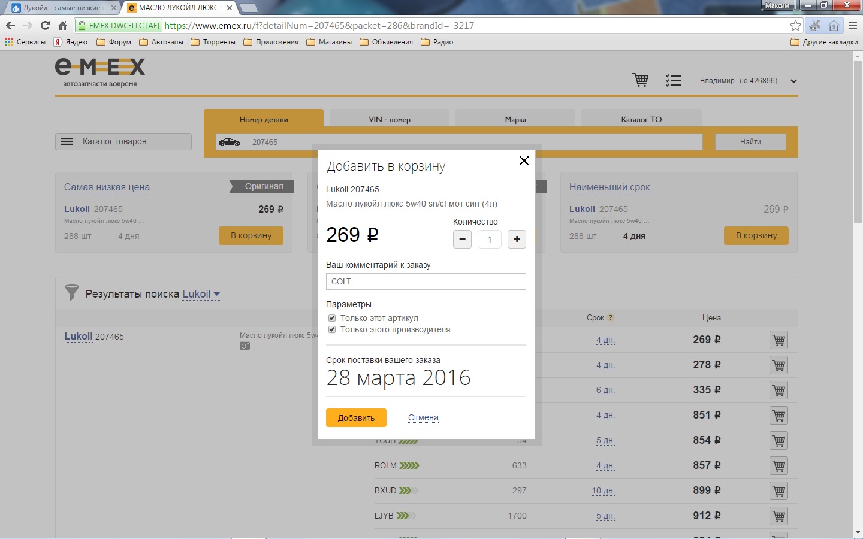Open the 'Радио' bookmarks folder
The image size is (863, 539).
[x=437, y=42]
